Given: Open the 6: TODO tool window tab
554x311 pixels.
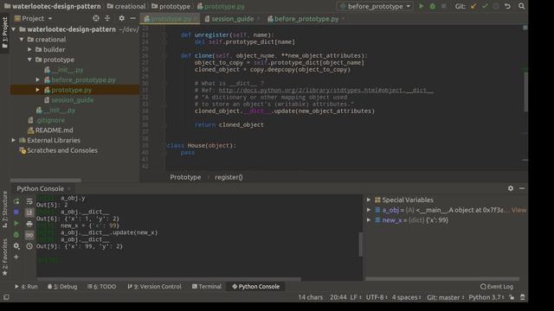Looking at the screenshot, I should 102,287.
